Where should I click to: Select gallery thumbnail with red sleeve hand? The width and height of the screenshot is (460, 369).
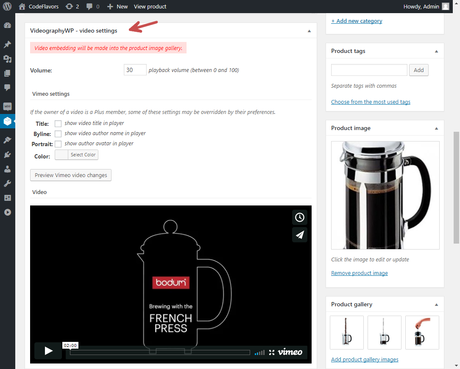tap(422, 333)
